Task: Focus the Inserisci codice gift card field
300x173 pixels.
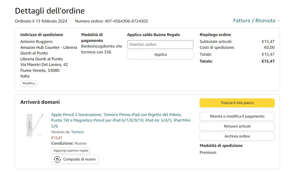Action: [x=160, y=44]
